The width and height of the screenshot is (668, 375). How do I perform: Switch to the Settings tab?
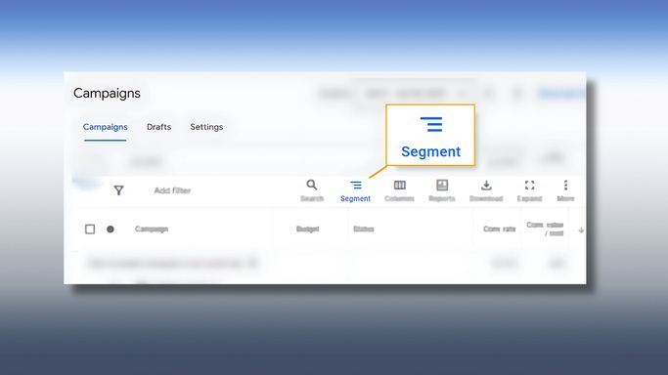pos(206,127)
